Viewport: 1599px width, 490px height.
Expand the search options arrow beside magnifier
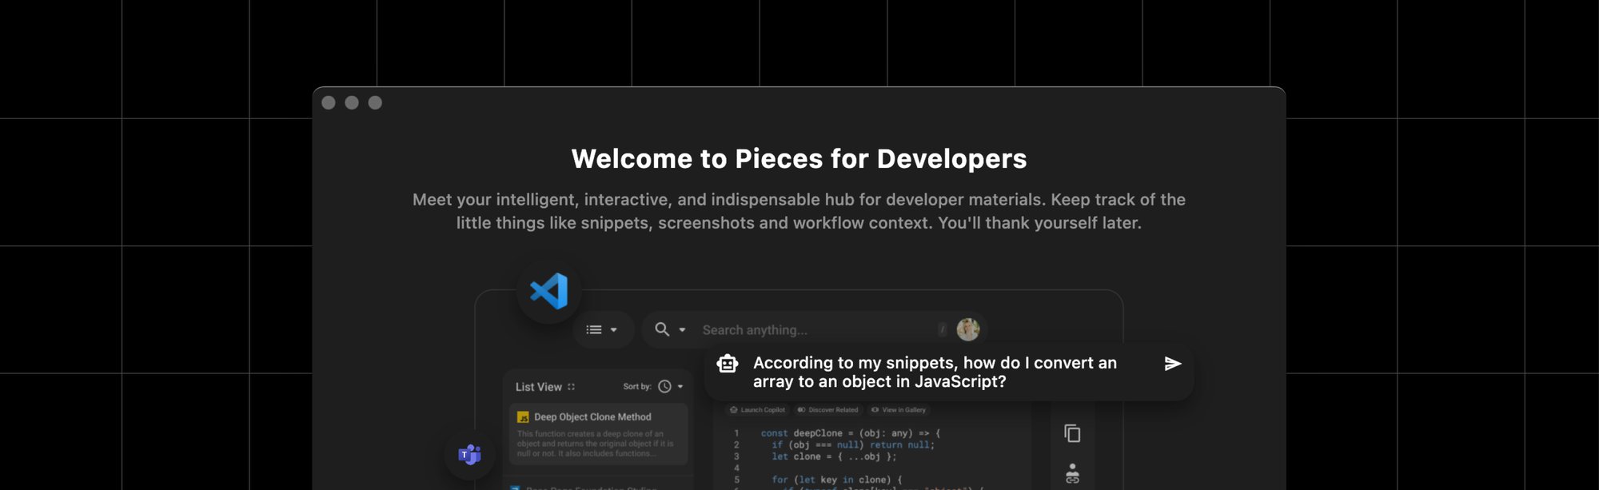682,330
